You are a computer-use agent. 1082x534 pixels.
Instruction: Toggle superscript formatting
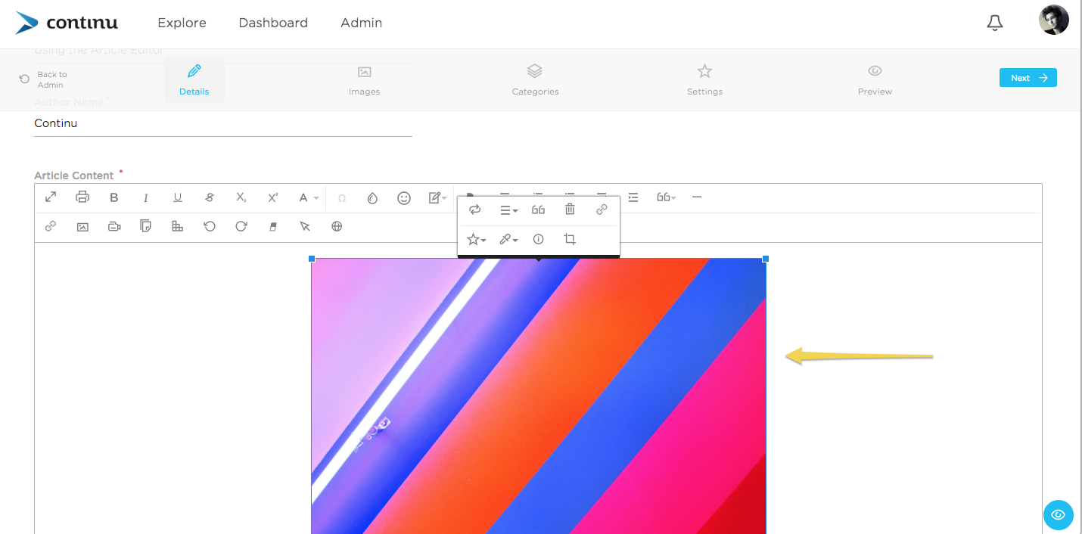[x=273, y=197]
